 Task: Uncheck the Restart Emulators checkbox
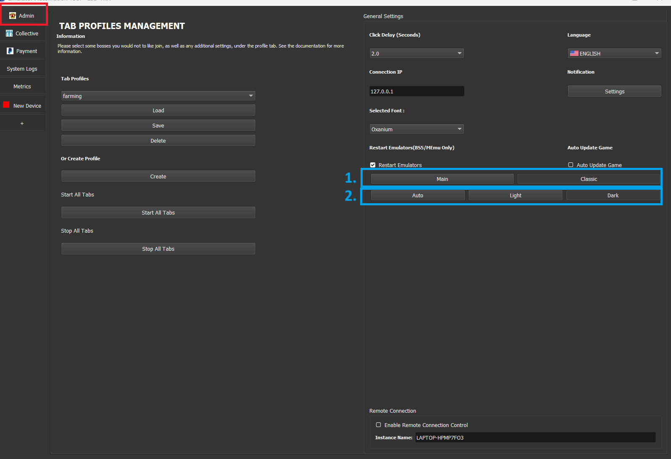pyautogui.click(x=373, y=165)
